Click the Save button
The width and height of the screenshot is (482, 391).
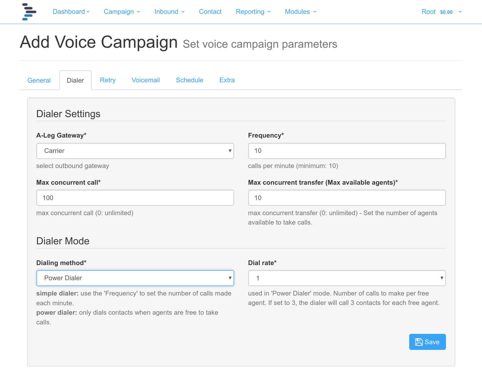point(427,342)
